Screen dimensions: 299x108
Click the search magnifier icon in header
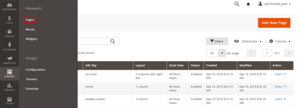pos(237,4)
